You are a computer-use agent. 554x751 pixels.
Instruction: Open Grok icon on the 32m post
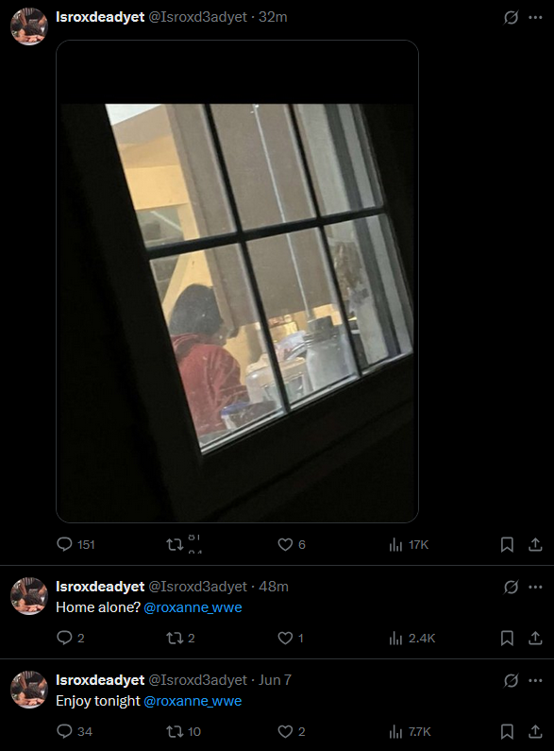click(511, 17)
